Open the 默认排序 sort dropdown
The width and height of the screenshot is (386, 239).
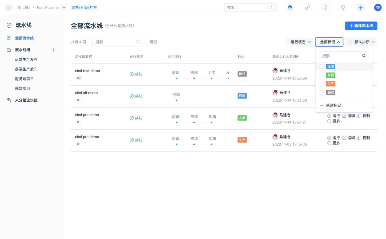361,42
